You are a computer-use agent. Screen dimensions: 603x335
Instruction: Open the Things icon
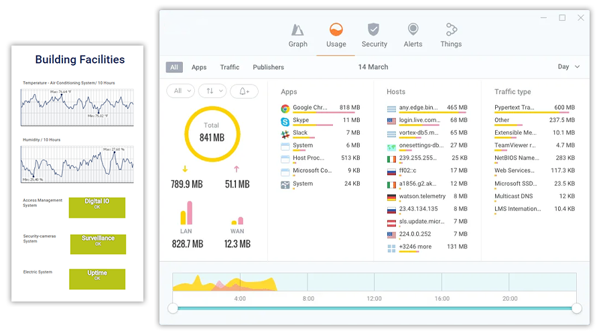tap(451, 30)
